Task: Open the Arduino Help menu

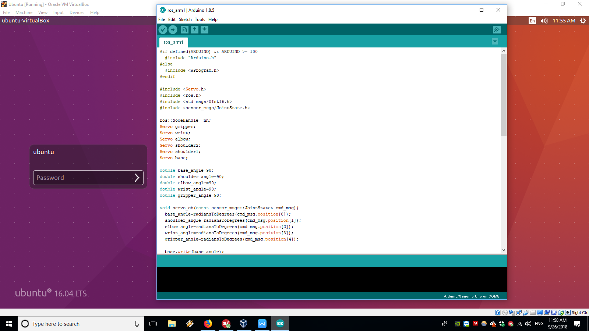Action: tap(213, 19)
